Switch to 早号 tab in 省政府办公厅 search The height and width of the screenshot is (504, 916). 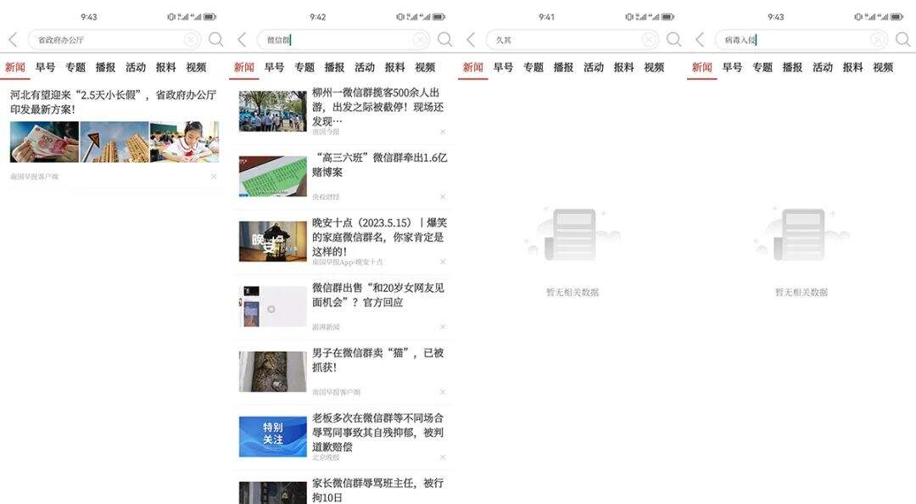click(45, 67)
